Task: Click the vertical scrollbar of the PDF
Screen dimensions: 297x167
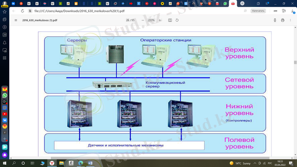Action: click(295, 62)
